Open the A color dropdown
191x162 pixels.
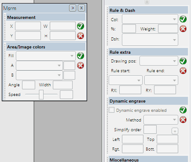coord(39,66)
